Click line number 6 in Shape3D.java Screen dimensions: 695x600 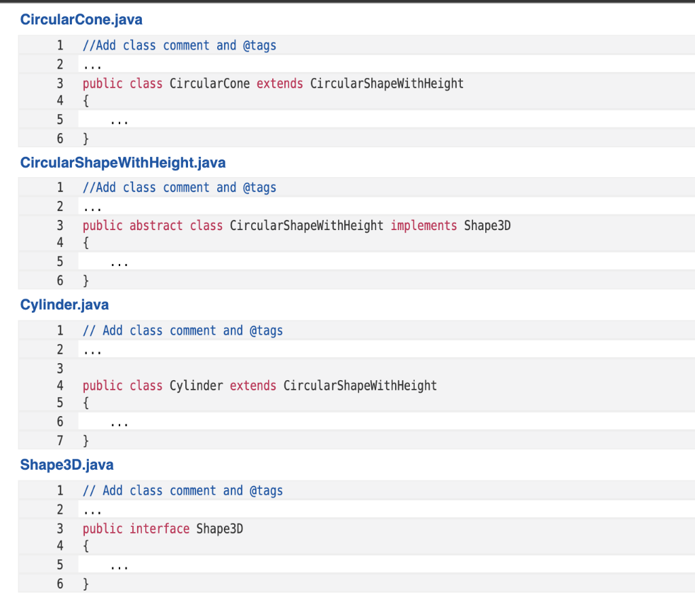pyautogui.click(x=60, y=584)
